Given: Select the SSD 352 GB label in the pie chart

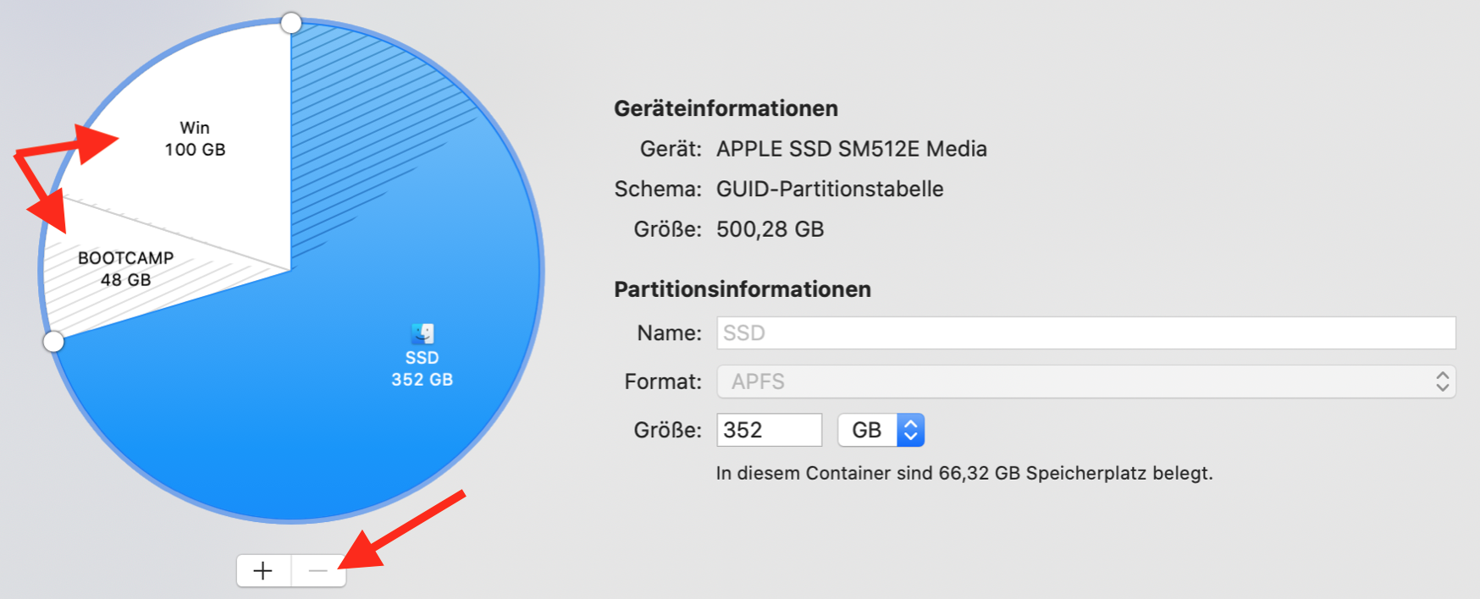Looking at the screenshot, I should pos(422,369).
